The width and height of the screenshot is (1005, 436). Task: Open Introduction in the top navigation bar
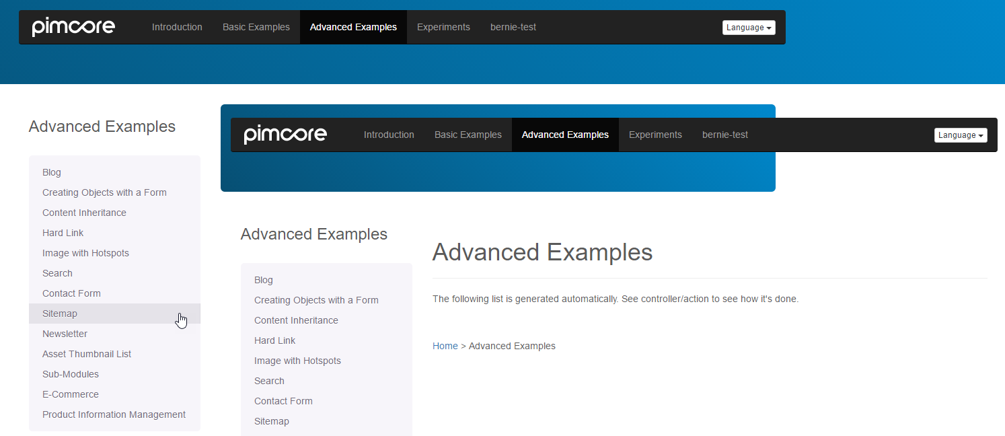point(177,27)
